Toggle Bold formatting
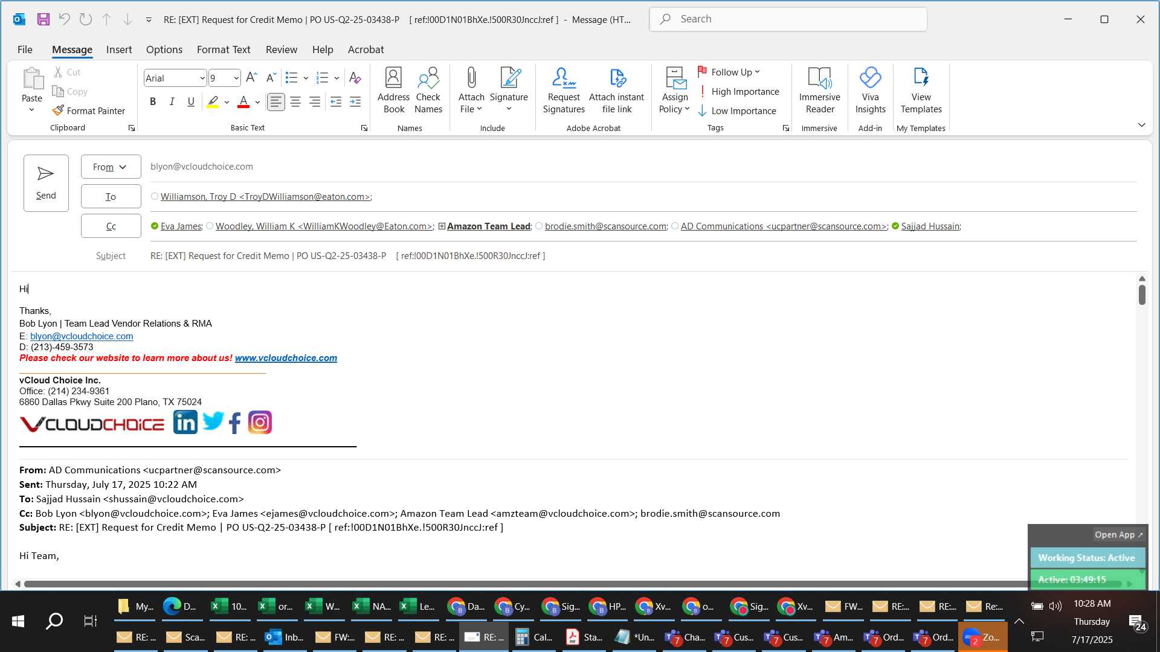This screenshot has width=1160, height=652. pyautogui.click(x=153, y=102)
